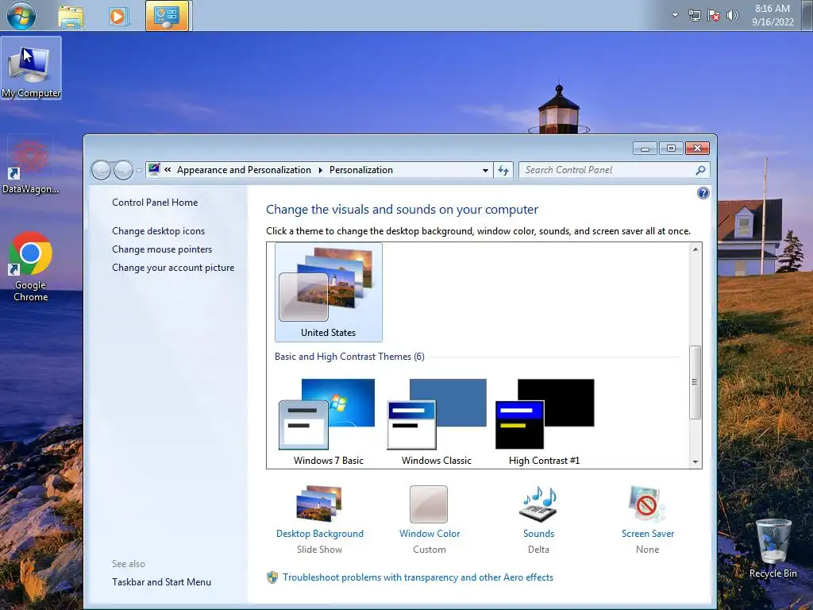
Task: Click the theme list scroll up arrow
Action: click(x=695, y=249)
